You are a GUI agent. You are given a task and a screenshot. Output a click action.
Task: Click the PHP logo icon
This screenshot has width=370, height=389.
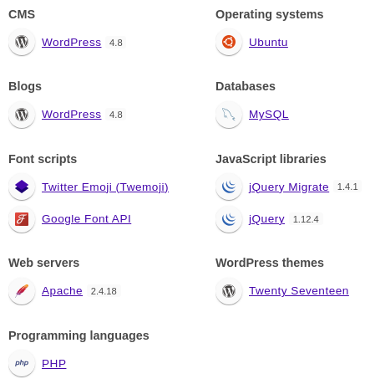22,363
